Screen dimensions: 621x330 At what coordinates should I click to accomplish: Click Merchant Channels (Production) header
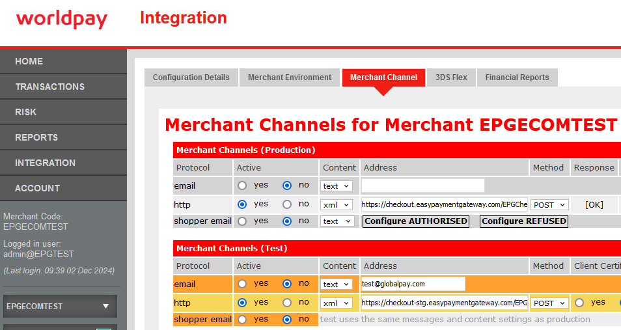click(245, 150)
